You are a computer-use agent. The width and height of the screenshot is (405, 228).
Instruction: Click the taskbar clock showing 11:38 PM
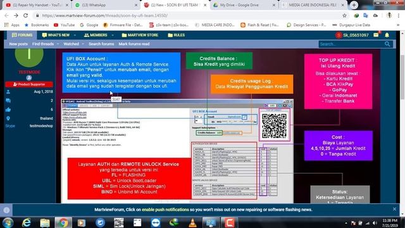tap(390, 223)
